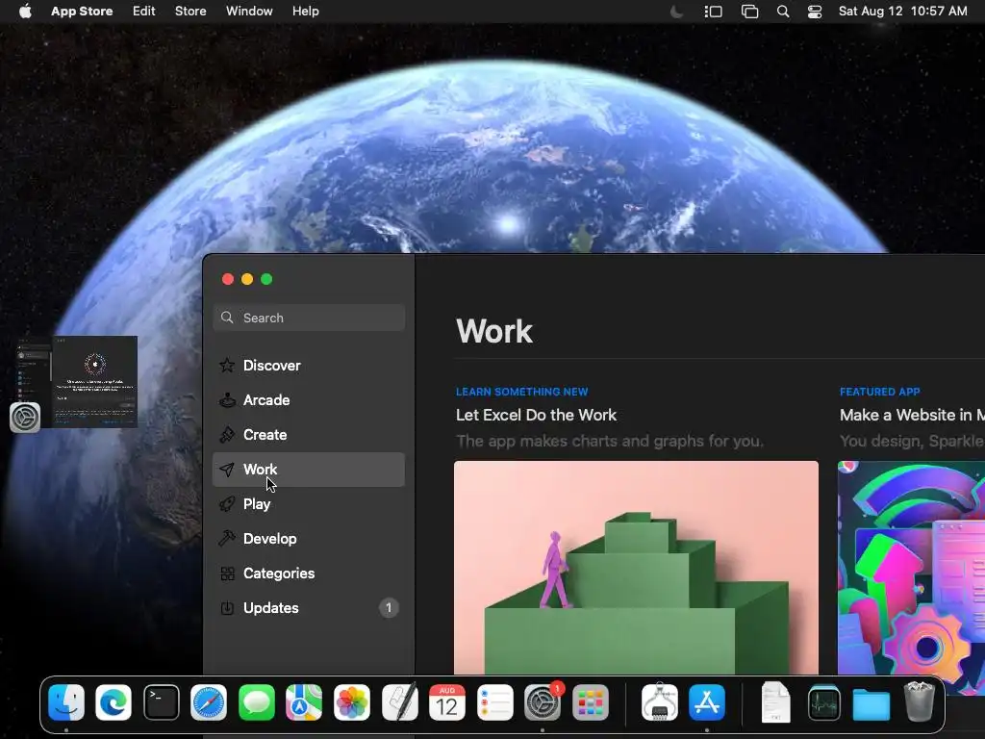Open the Edit menu
Viewport: 985px width, 739px height.
coord(144,12)
